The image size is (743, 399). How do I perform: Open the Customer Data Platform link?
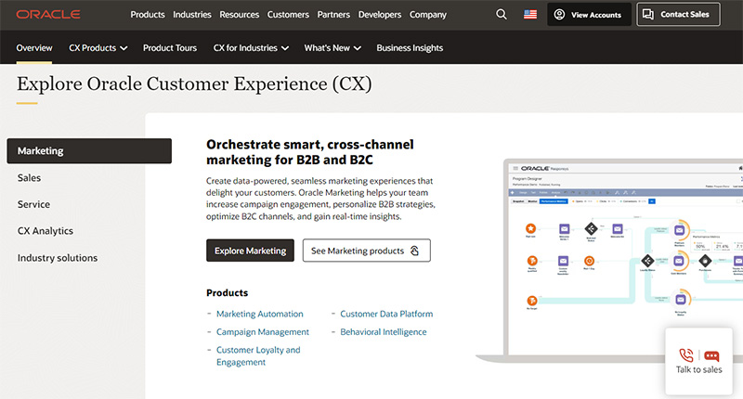[x=386, y=314]
